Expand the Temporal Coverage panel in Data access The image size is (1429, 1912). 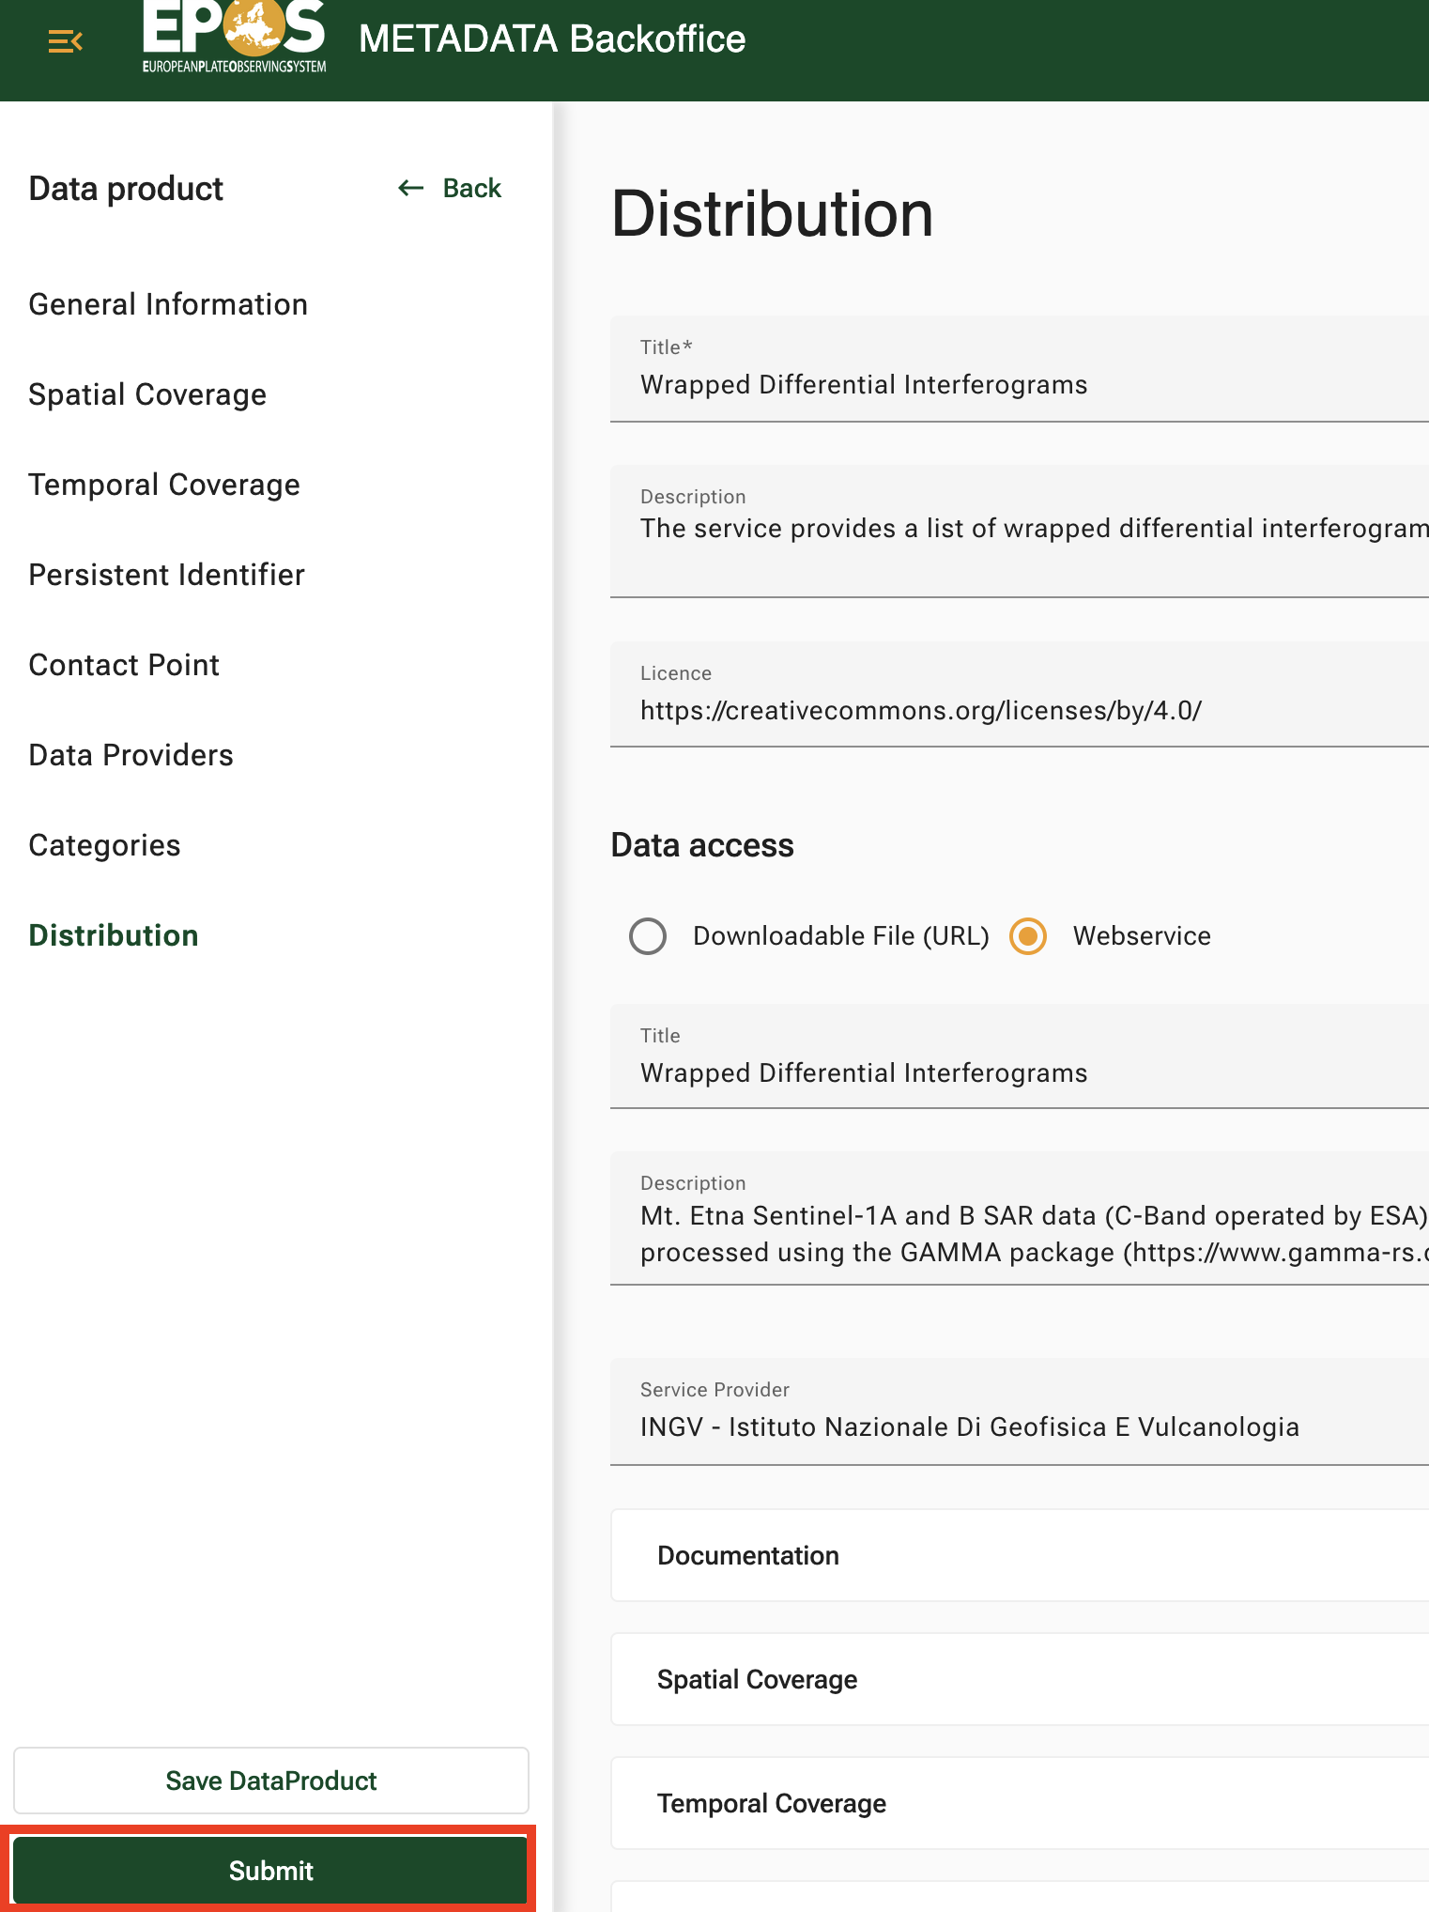1019,1804
